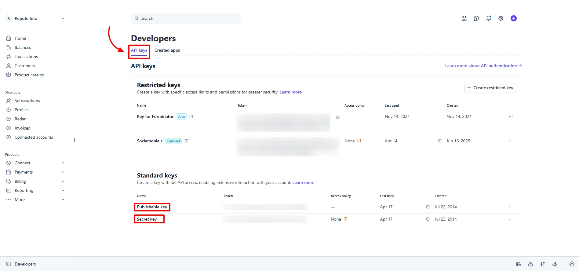Click info icon beside Jun 16, 2025
This screenshot has width=579, height=271.
coord(440,141)
